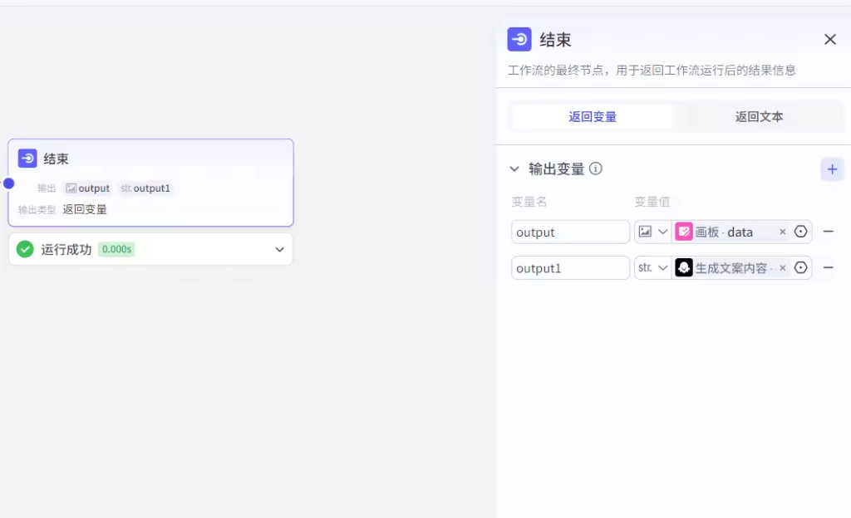Click the green 运行成功 checkmark icon

pyautogui.click(x=25, y=249)
